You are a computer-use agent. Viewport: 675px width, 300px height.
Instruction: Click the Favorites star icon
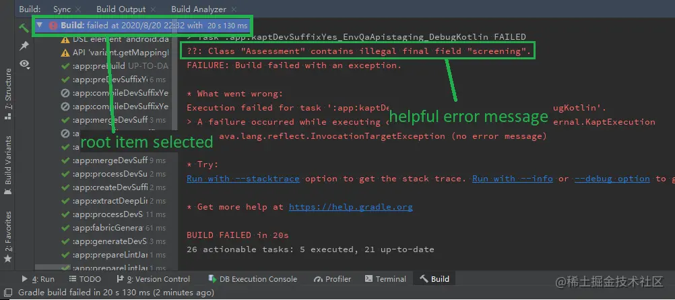[x=7, y=259]
